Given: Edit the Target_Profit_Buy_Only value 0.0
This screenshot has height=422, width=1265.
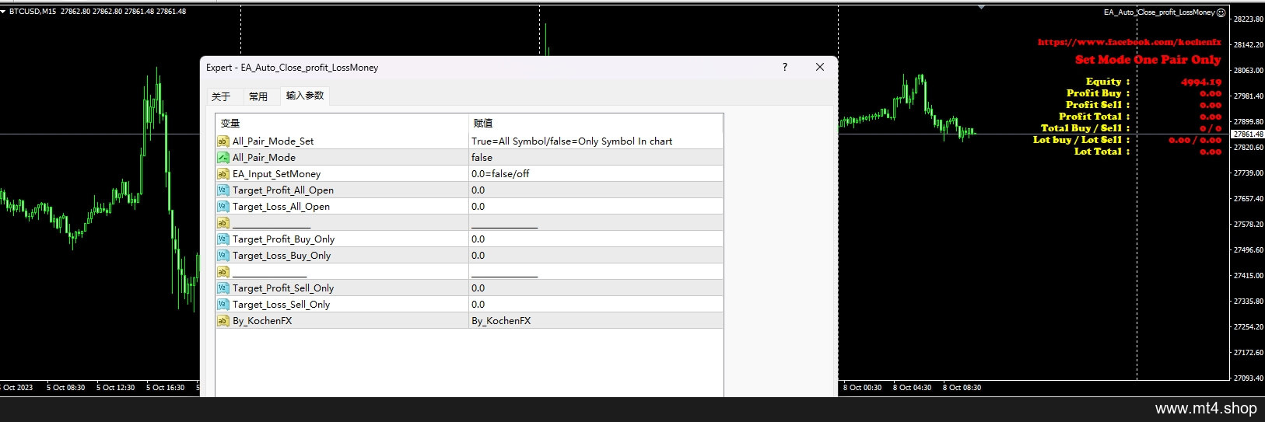Looking at the screenshot, I should coord(596,239).
